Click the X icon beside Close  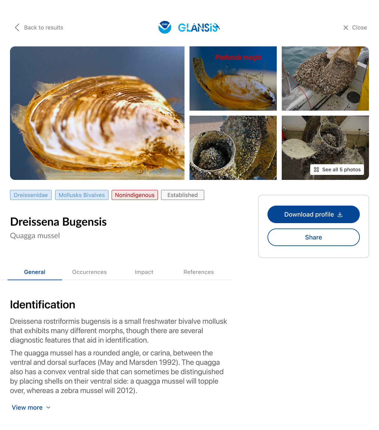(346, 28)
